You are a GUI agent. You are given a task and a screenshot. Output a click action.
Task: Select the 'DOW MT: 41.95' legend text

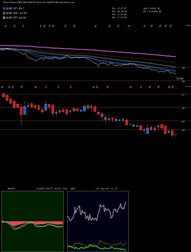16,13
